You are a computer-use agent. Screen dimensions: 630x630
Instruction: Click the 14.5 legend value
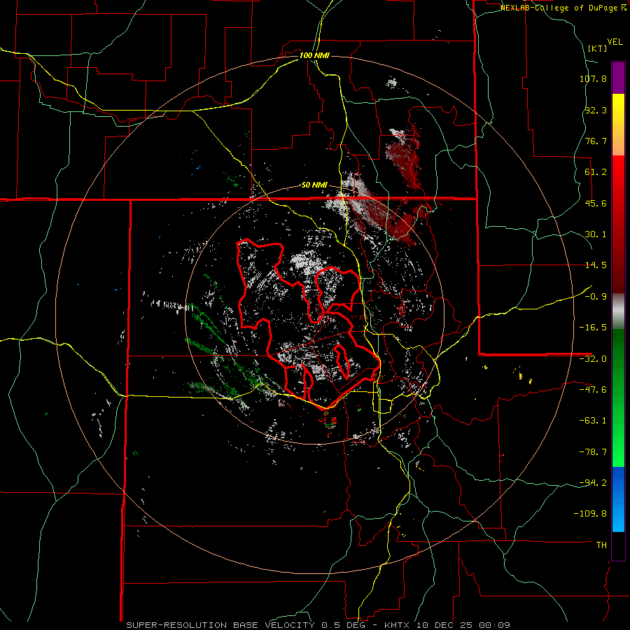[x=596, y=265]
